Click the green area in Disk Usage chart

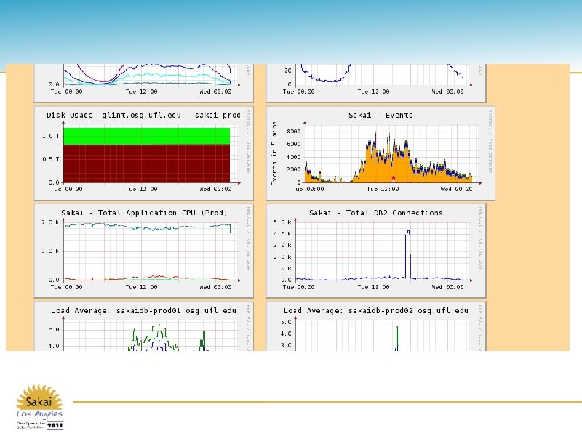pos(147,136)
